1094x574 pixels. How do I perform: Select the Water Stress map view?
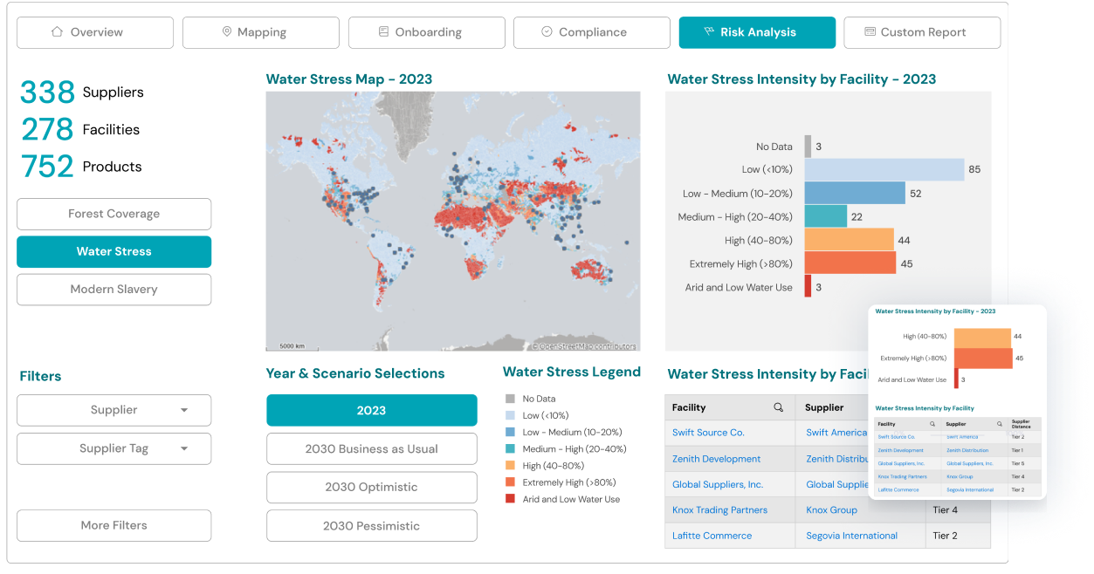[x=114, y=251]
